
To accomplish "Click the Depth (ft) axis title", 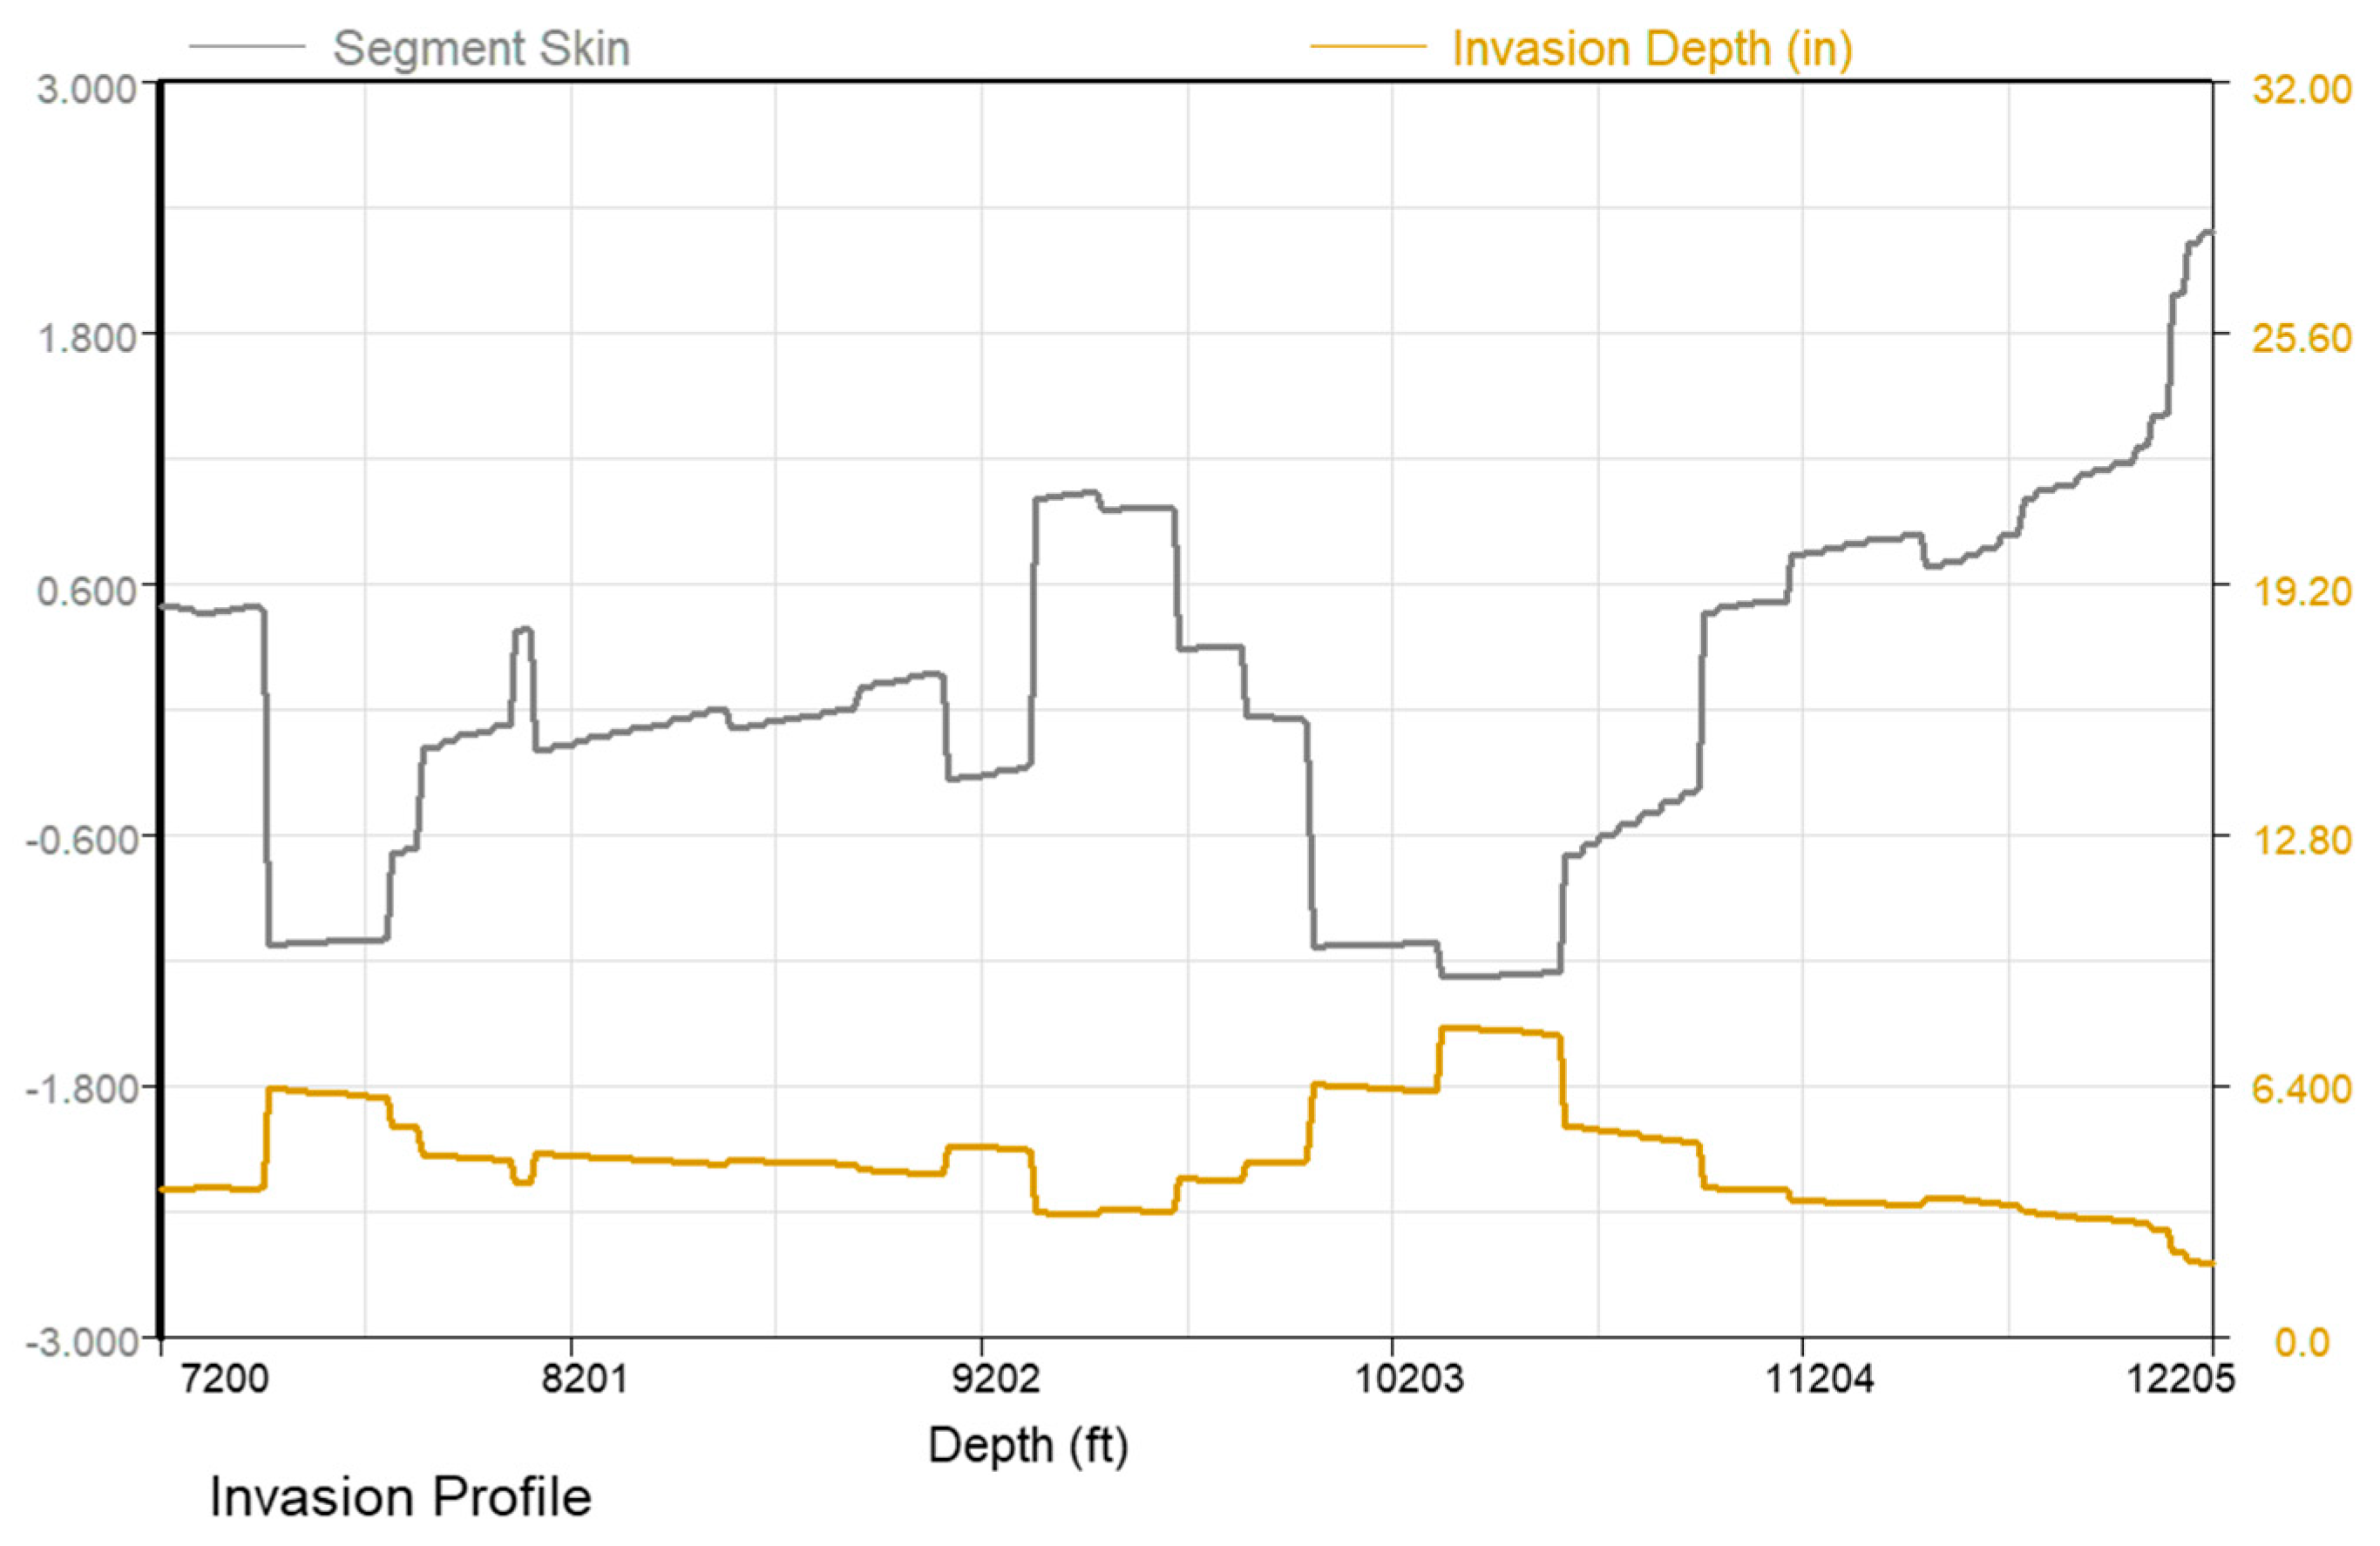I will pos(1027,1447).
